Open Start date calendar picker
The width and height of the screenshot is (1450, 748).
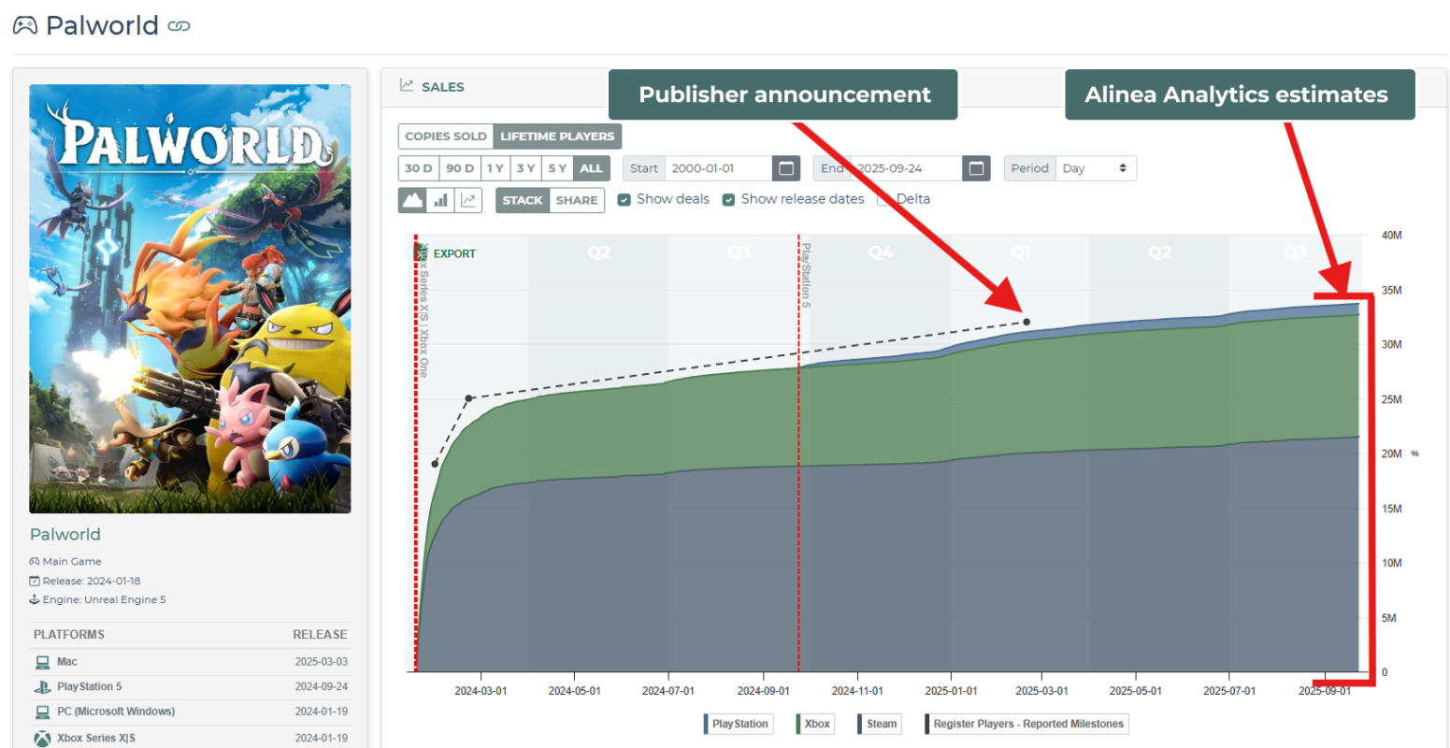[786, 168]
